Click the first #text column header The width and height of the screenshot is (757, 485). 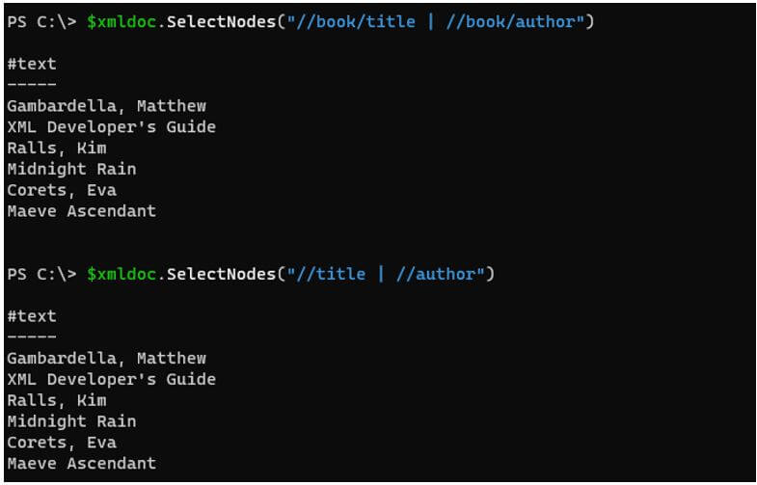click(x=32, y=64)
